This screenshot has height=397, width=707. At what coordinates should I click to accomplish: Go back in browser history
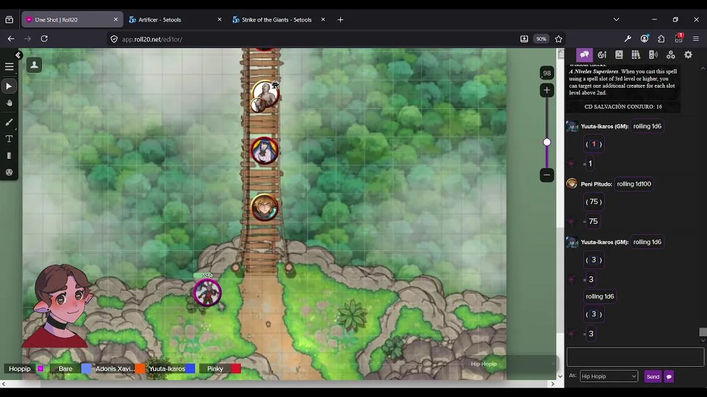coord(11,39)
